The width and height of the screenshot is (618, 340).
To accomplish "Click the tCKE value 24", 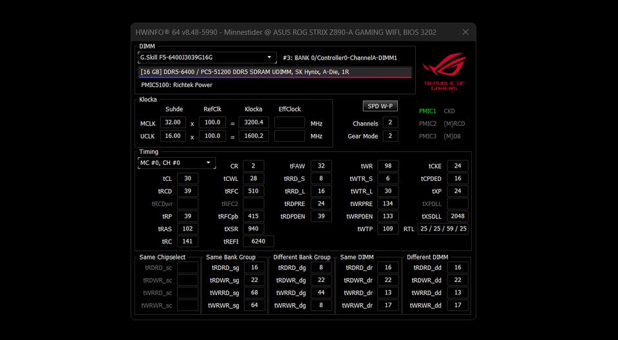I will click(458, 166).
